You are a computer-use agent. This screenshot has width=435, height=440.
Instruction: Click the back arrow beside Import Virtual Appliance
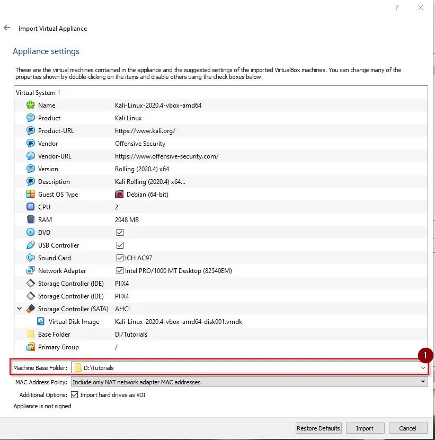7,28
